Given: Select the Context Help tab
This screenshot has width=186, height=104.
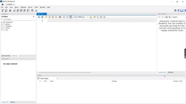Looking at the screenshot, I should tap(162, 72).
